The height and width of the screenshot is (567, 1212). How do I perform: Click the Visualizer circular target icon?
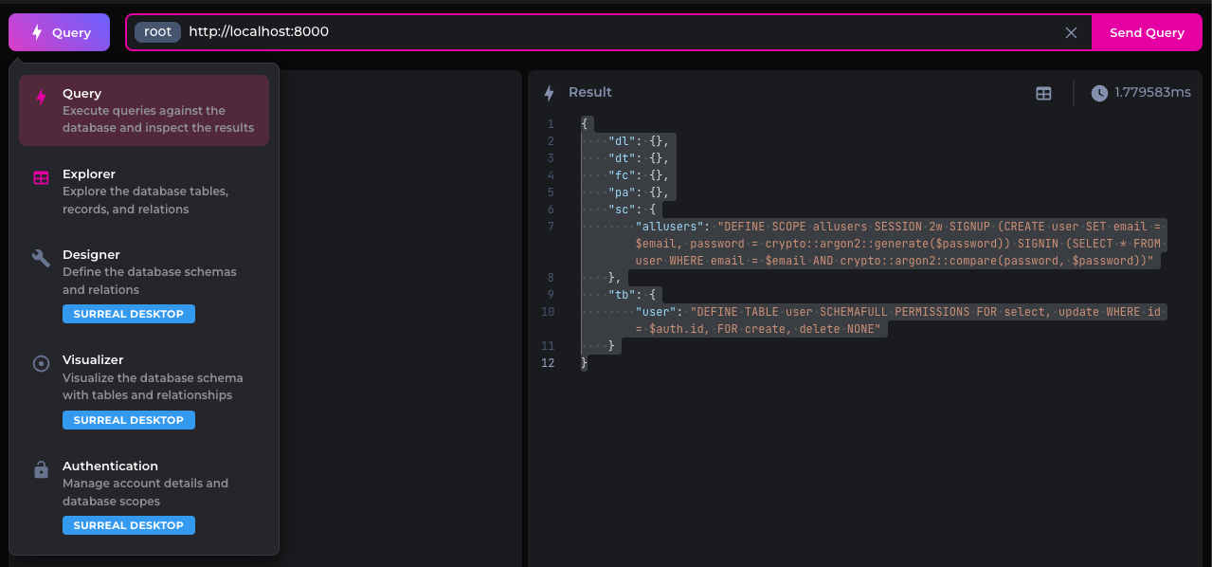point(41,363)
